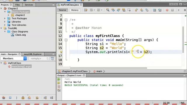Select the myFirstClass.java editor tab
The width and height of the screenshot is (187, 105).
(x=70, y=5)
